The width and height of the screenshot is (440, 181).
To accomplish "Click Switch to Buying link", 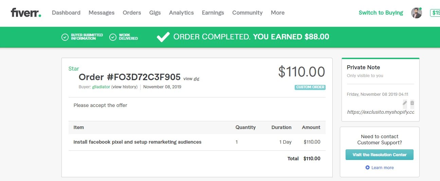I will click(381, 13).
